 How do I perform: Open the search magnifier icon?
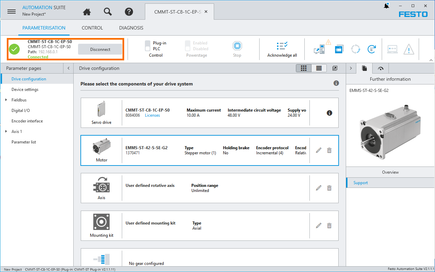pyautogui.click(x=108, y=12)
